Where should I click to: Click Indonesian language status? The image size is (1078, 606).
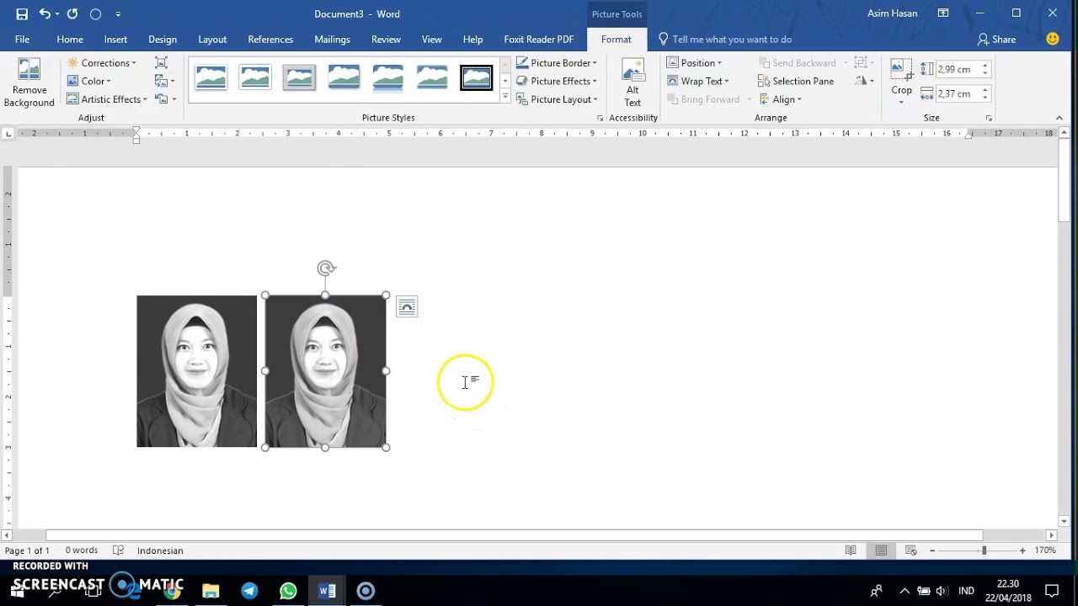[160, 550]
